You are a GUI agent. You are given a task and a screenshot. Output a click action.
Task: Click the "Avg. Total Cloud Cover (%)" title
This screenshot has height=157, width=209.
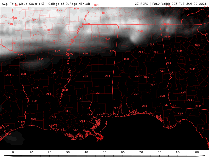[x=23, y=4]
